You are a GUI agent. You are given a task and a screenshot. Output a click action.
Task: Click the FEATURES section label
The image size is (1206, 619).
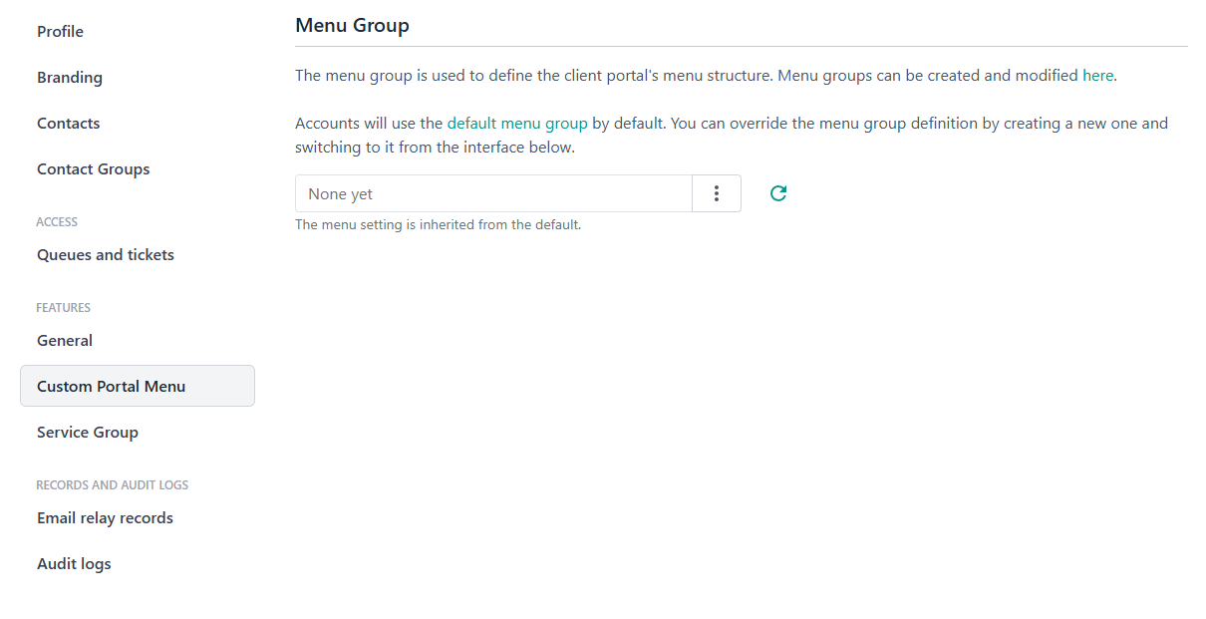(x=63, y=308)
